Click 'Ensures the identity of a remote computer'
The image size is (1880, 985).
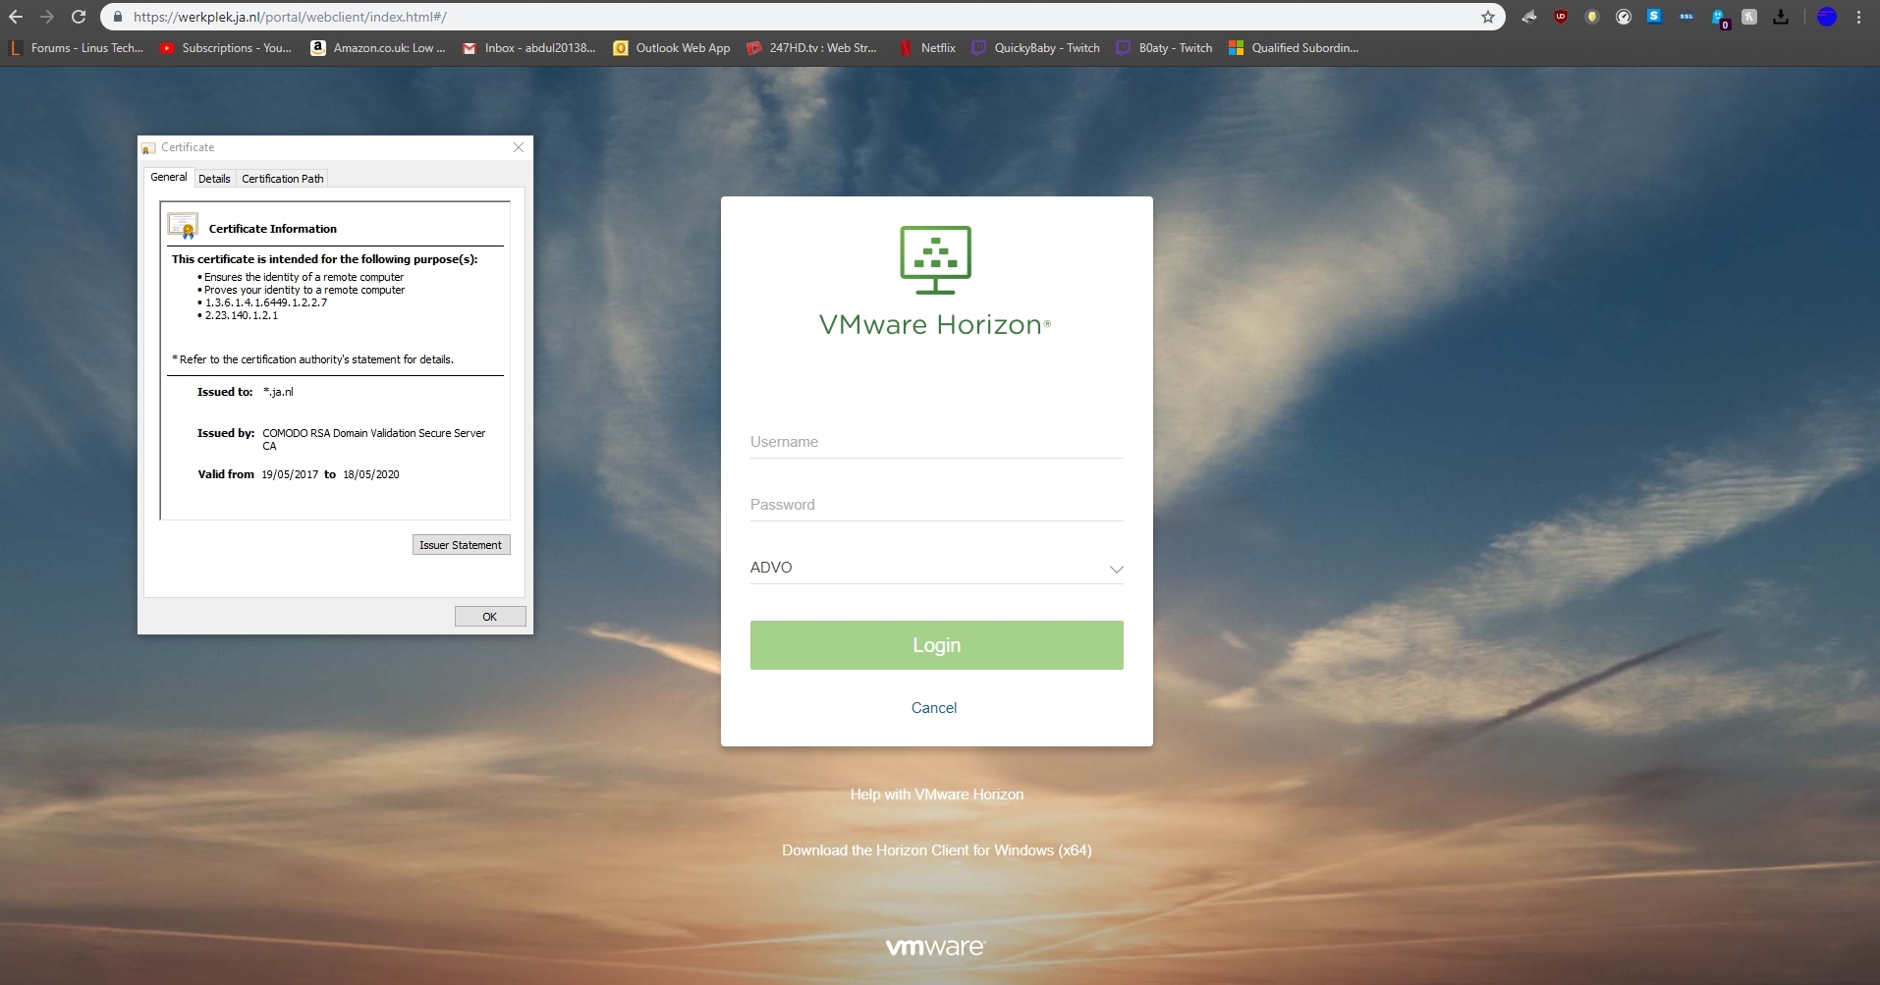[304, 277]
